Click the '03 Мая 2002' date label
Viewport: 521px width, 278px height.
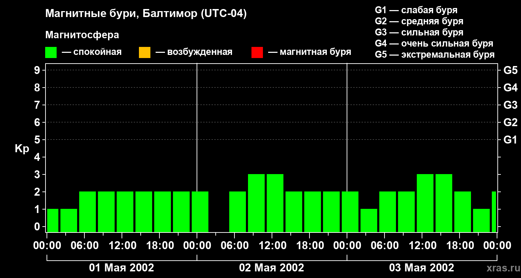421,268
